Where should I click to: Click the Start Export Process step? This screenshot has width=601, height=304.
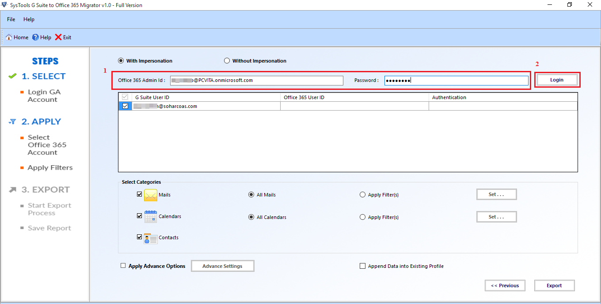(49, 209)
